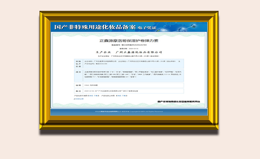Click the 国产非特殊用途化妆品备案服务平台 stamp text
Viewport: 260px width, 159px height.
[x=179, y=102]
